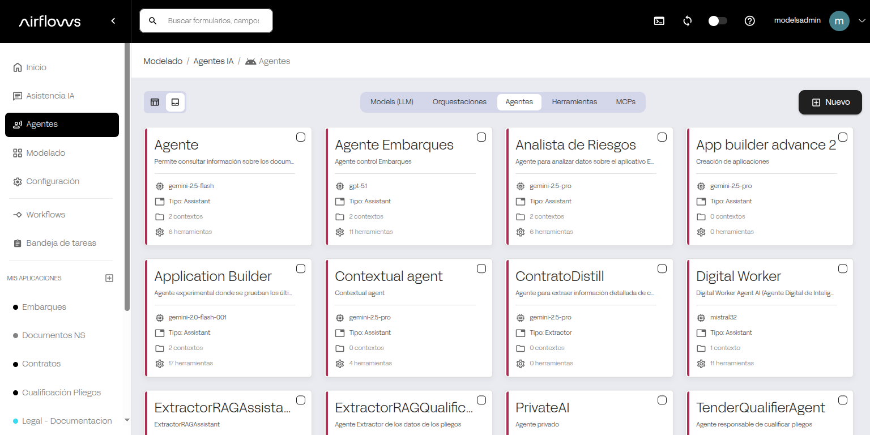Switch to the Herramientas tab
Image resolution: width=870 pixels, height=435 pixels.
(x=574, y=102)
